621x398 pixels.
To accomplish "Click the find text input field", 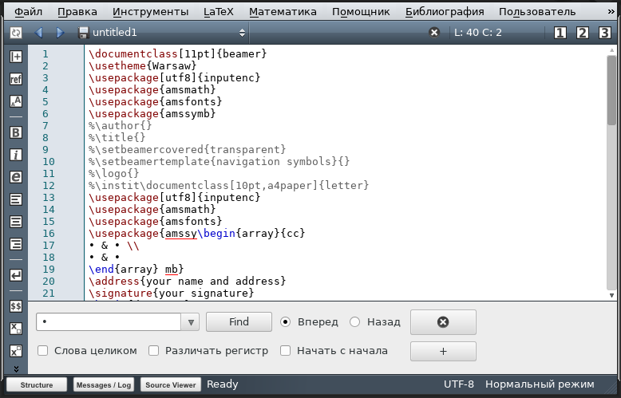I will tap(109, 322).
